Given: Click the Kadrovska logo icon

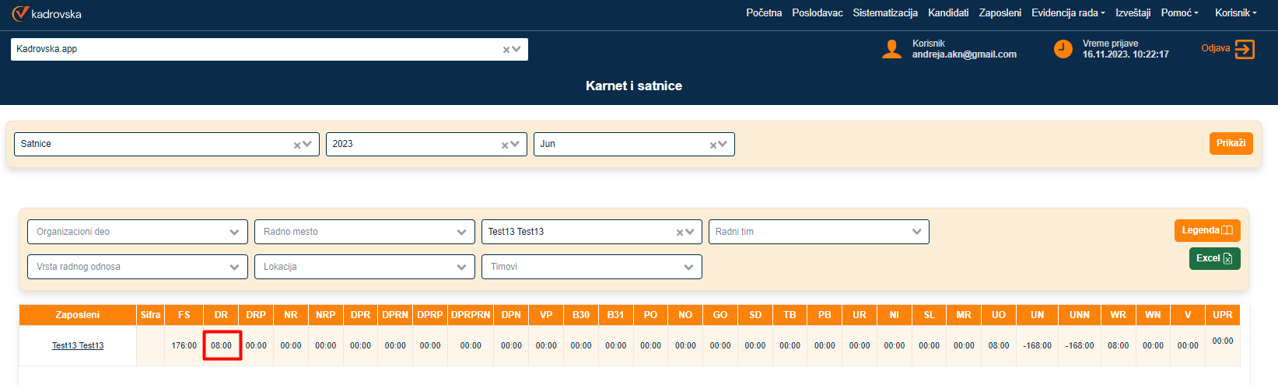Looking at the screenshot, I should pyautogui.click(x=20, y=13).
